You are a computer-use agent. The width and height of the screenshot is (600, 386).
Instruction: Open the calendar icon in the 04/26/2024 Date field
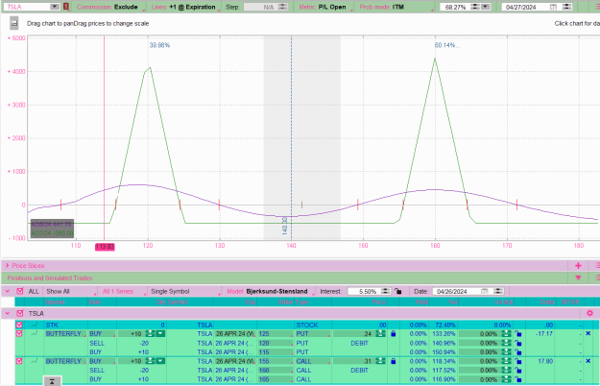tap(485, 291)
